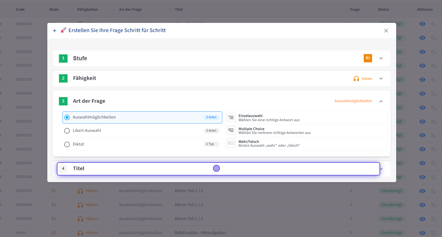View question Q0002946 with eye icon
442x237 pixels.
tap(422, 205)
